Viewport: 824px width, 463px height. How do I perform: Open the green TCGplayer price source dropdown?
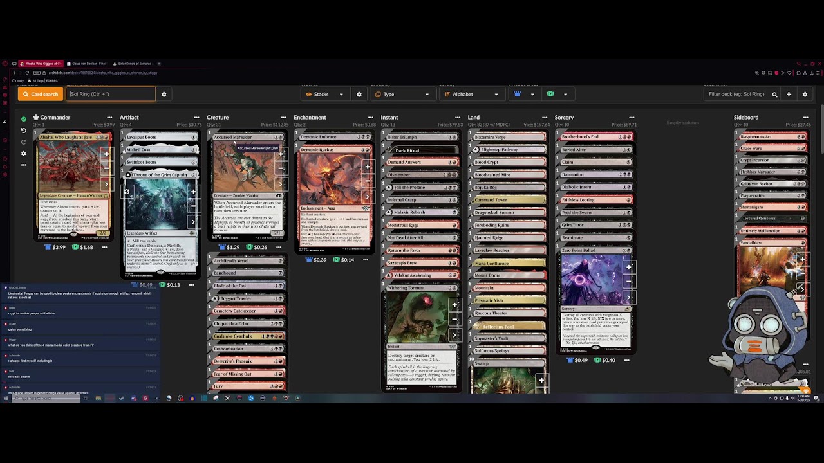click(557, 94)
